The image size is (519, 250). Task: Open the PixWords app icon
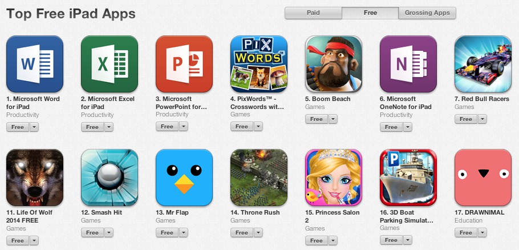[259, 64]
